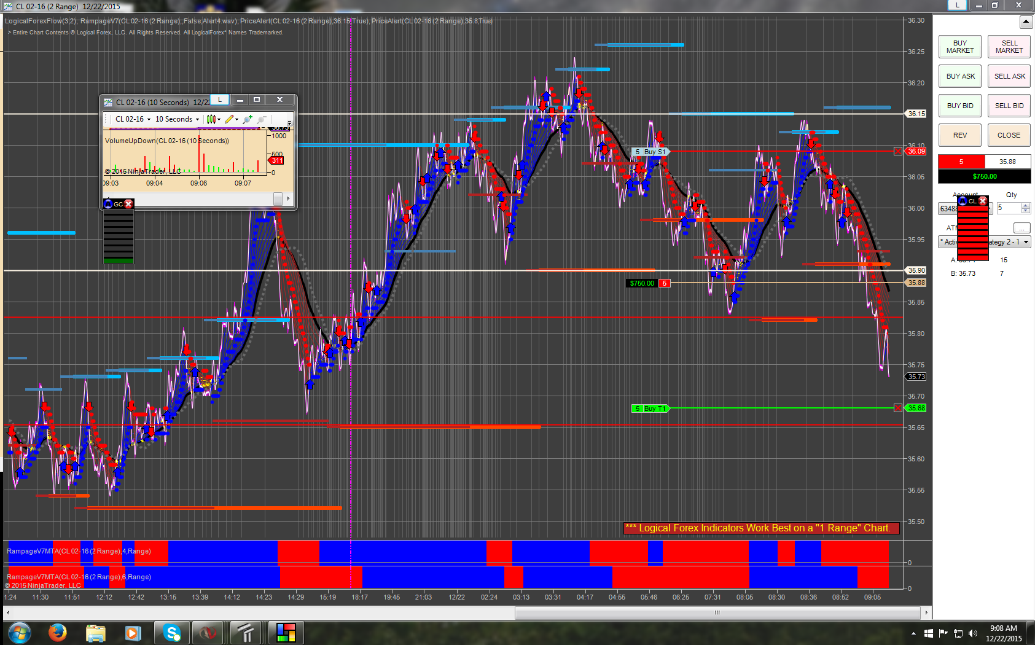Open the 10 Seconds interval dropdown
The image size is (1035, 645).
pyautogui.click(x=177, y=119)
